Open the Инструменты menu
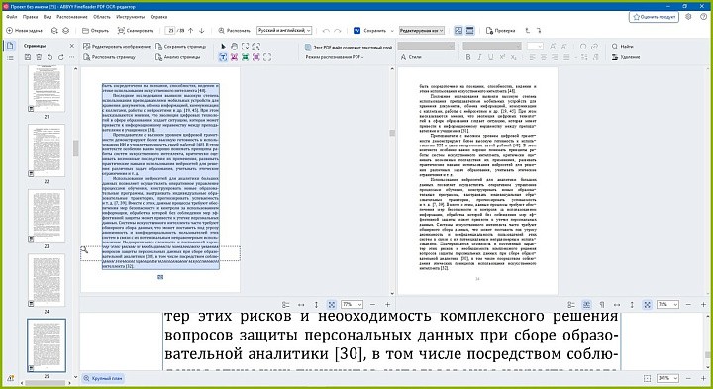Screen dimensions: 713x389 coord(130,17)
